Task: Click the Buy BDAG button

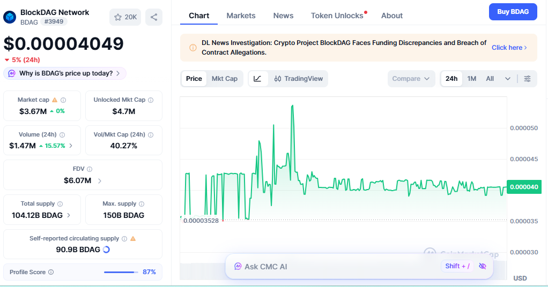Action: [x=513, y=12]
